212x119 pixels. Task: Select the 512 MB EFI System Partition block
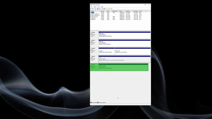[107, 51]
